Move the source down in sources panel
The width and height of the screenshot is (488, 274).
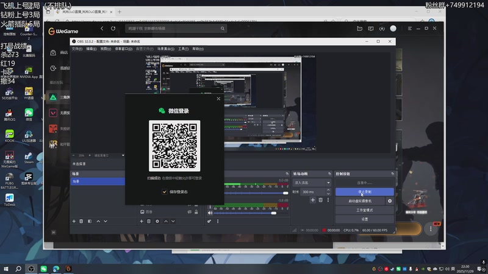[x=173, y=221]
